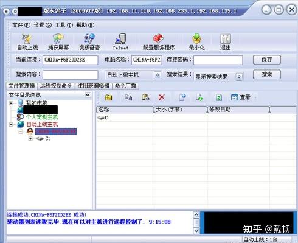Switch to the 命令广播 tab
The width and height of the screenshot is (298, 243).
tap(125, 86)
